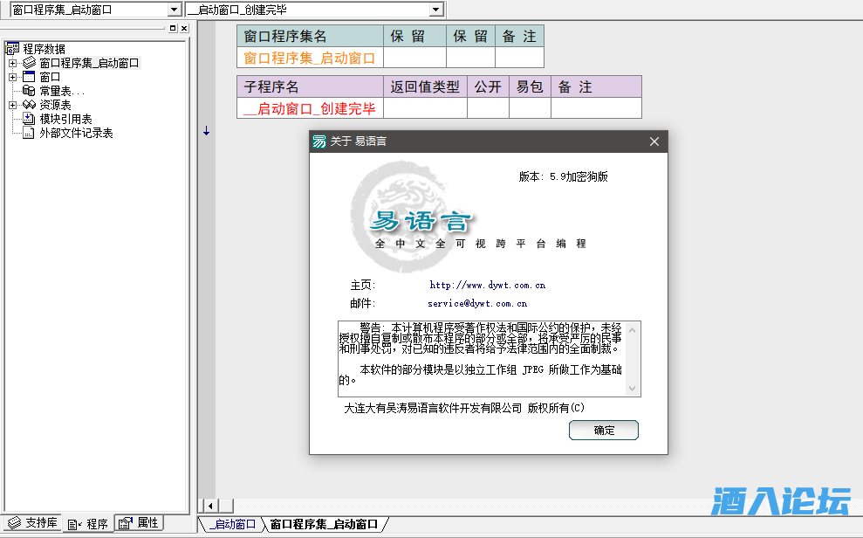This screenshot has height=538, width=863.
Task: Select the 常量表 icon in tree
Action: (x=29, y=91)
